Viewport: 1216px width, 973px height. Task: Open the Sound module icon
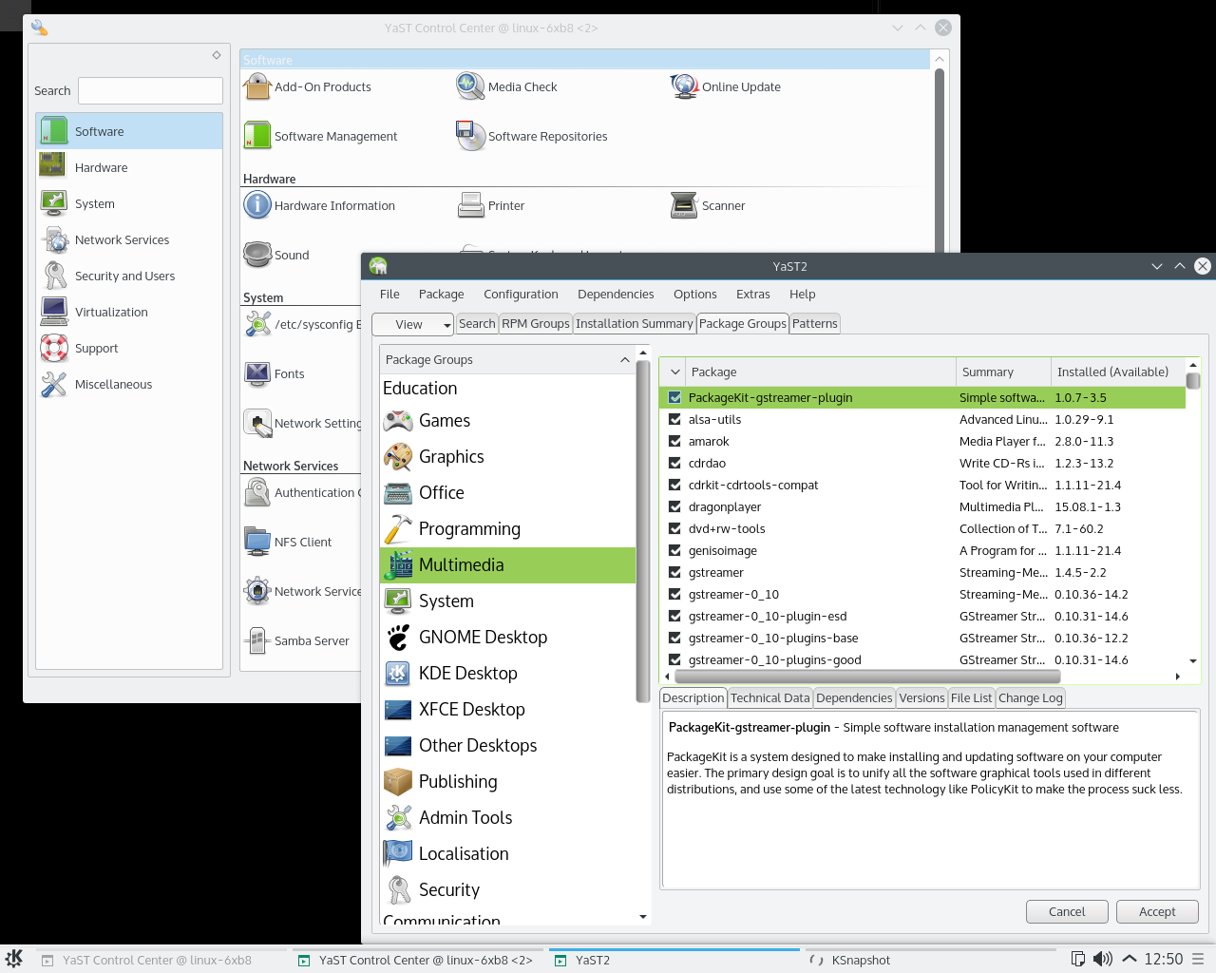[257, 255]
